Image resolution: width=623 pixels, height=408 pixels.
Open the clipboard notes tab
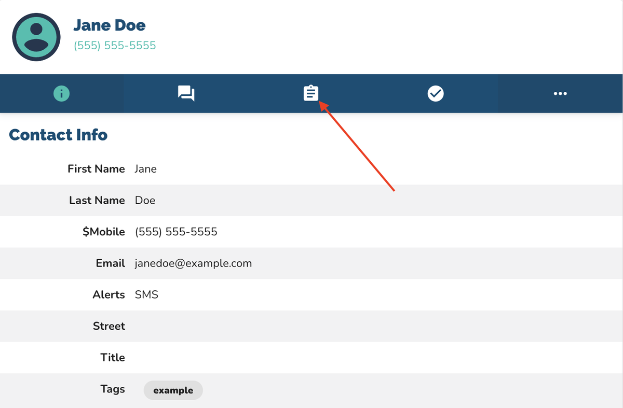tap(311, 93)
